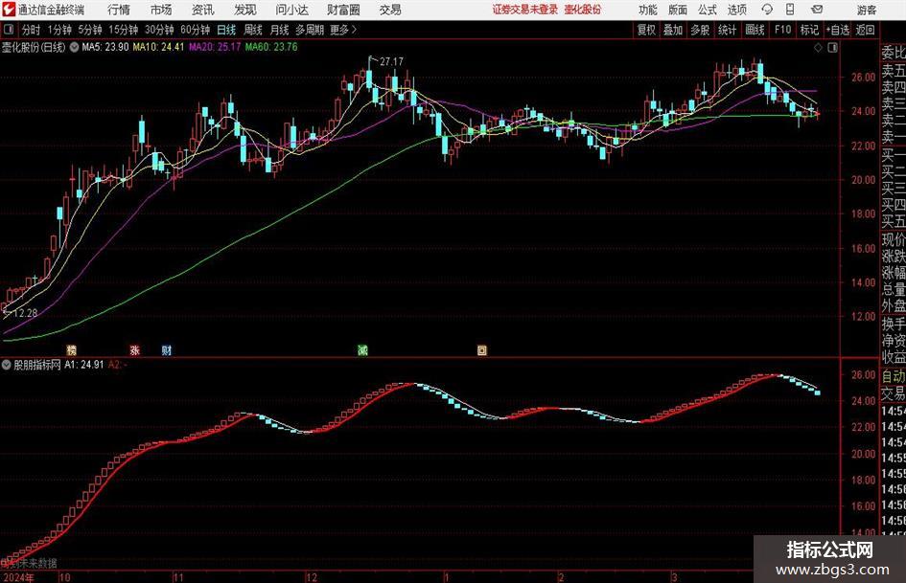Click the 财 event marker icon
This screenshot has width=906, height=583.
click(x=167, y=349)
